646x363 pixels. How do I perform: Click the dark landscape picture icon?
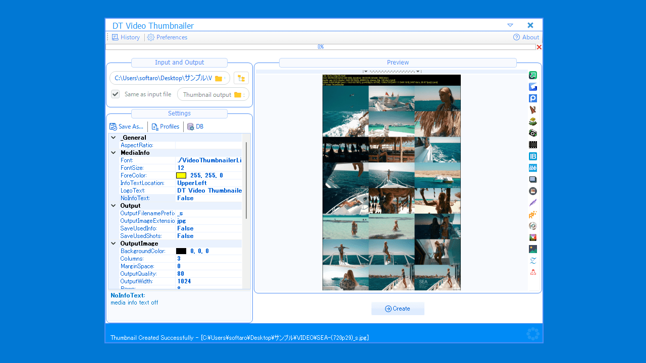tap(532, 249)
